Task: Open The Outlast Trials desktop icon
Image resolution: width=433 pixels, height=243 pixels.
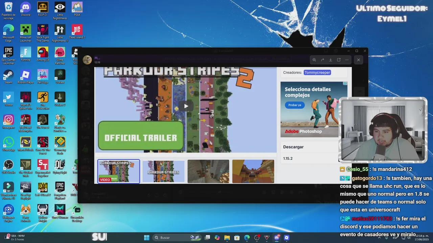Action: 26,168
